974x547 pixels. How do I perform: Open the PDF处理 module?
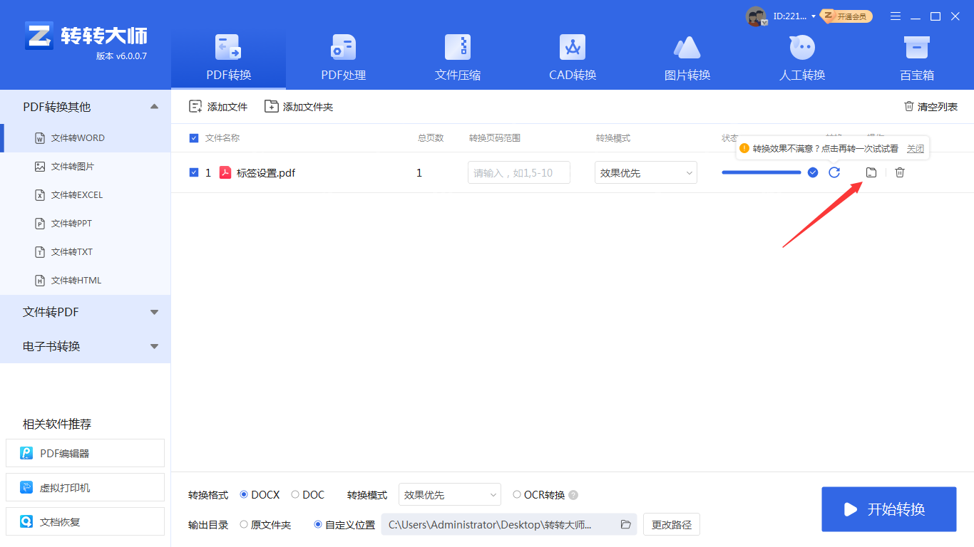[342, 57]
